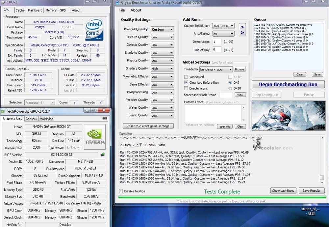Clear the benchmark queue with Clear button
Image resolution: width=329 pixels, height=227 pixels.
[300, 74]
